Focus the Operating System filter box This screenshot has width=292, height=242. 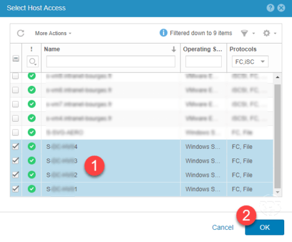tap(204, 62)
